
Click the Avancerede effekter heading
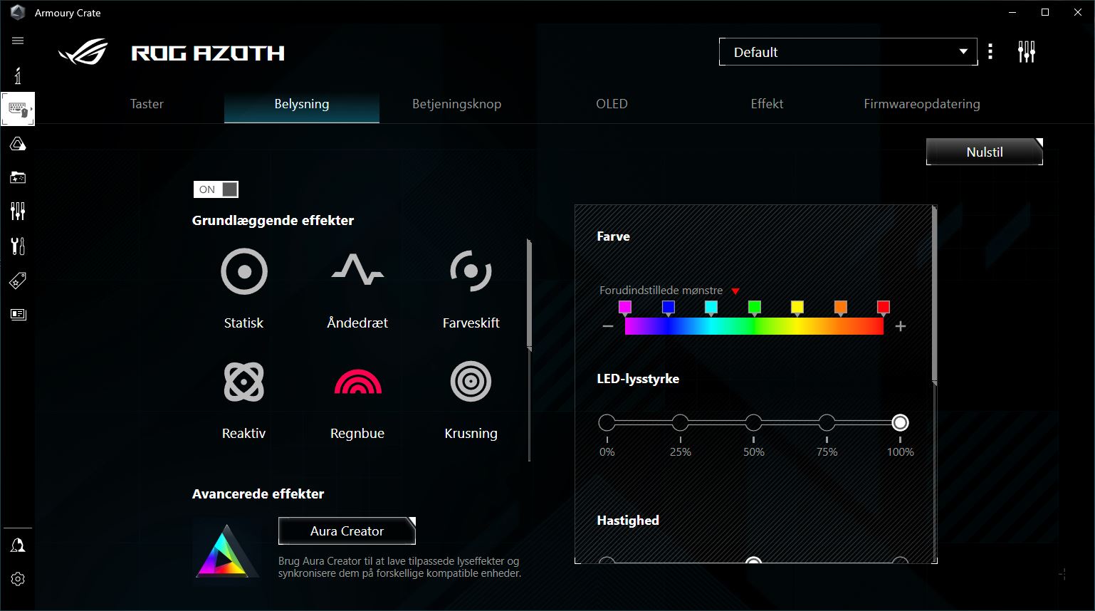[x=258, y=494]
